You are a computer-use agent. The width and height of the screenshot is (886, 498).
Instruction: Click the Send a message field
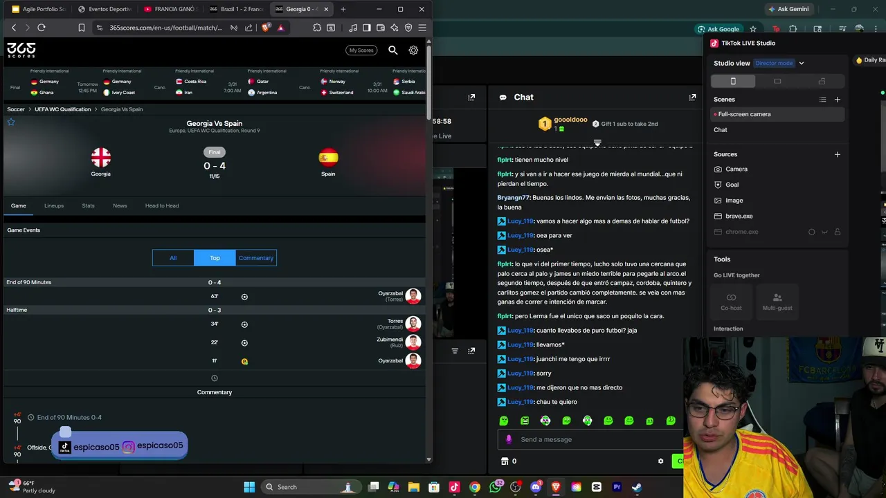pyautogui.click(x=590, y=439)
